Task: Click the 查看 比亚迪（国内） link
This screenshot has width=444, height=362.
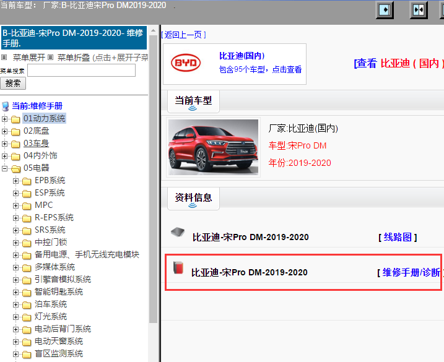Action: point(399,63)
